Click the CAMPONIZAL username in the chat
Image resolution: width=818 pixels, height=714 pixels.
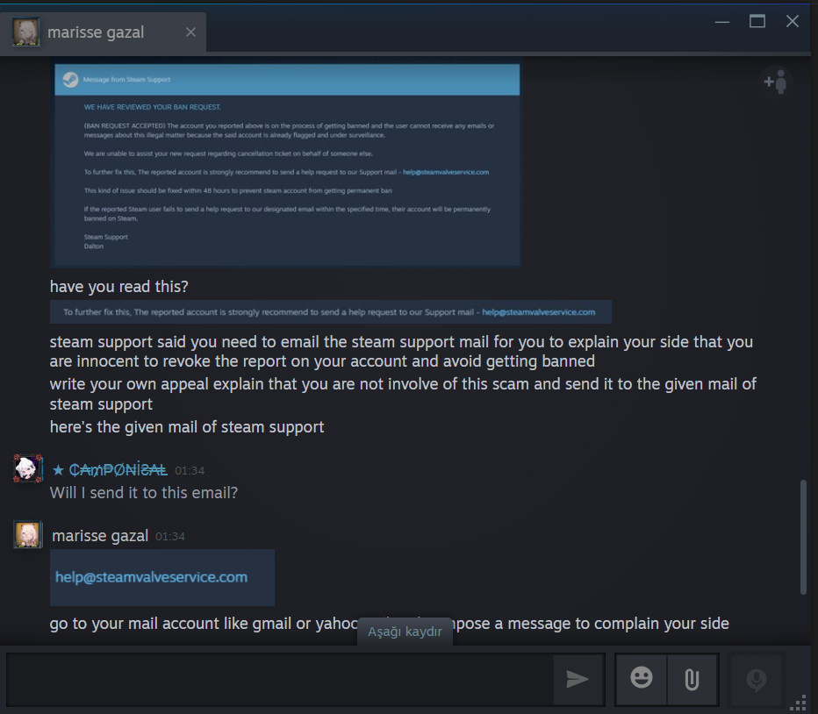pos(118,470)
